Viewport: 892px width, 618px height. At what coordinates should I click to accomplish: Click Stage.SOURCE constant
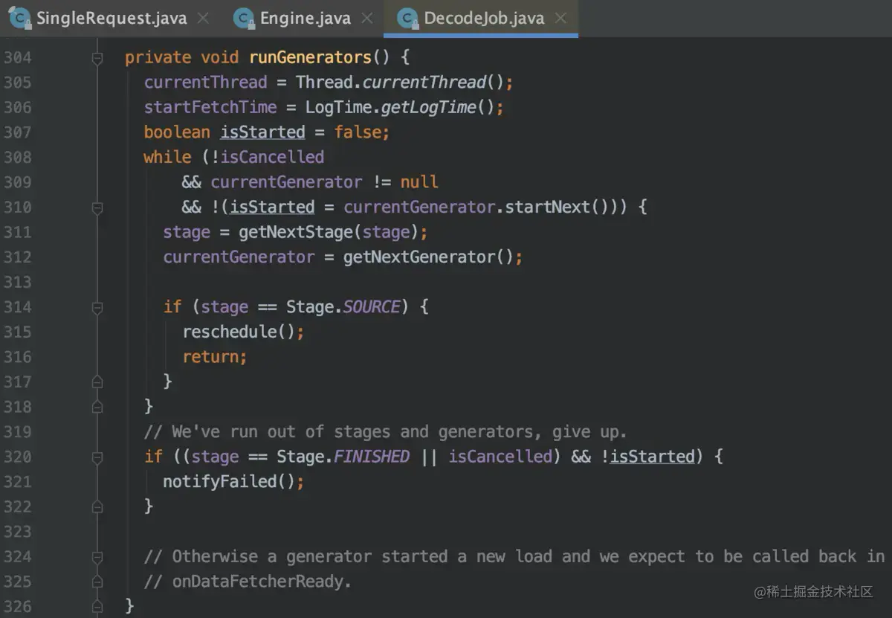click(343, 307)
